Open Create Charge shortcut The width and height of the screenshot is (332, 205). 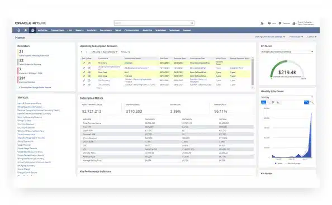[24, 169]
